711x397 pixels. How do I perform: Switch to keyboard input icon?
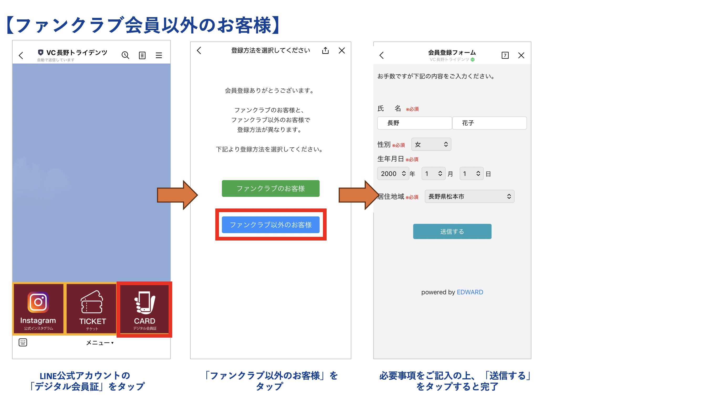coord(23,342)
